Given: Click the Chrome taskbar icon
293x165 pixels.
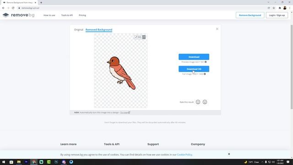Looking at the screenshot, I should pos(34,162).
